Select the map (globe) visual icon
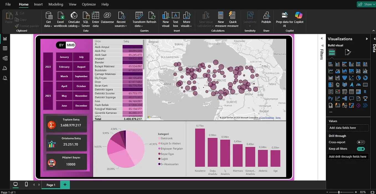Image resolution: width=376 pixels, height=194 pixels. pos(338,85)
